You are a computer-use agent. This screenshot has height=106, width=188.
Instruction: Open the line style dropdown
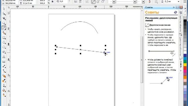point(135,1)
